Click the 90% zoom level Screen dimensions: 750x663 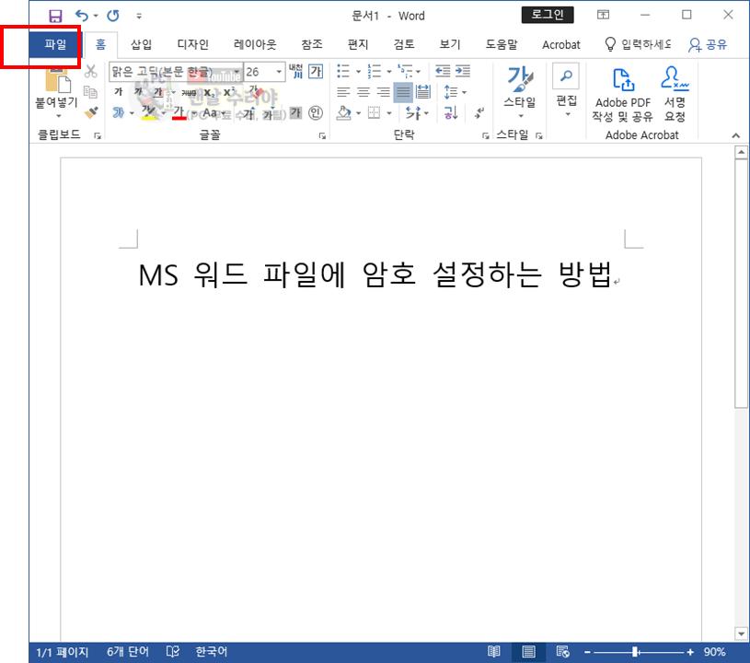pyautogui.click(x=714, y=652)
